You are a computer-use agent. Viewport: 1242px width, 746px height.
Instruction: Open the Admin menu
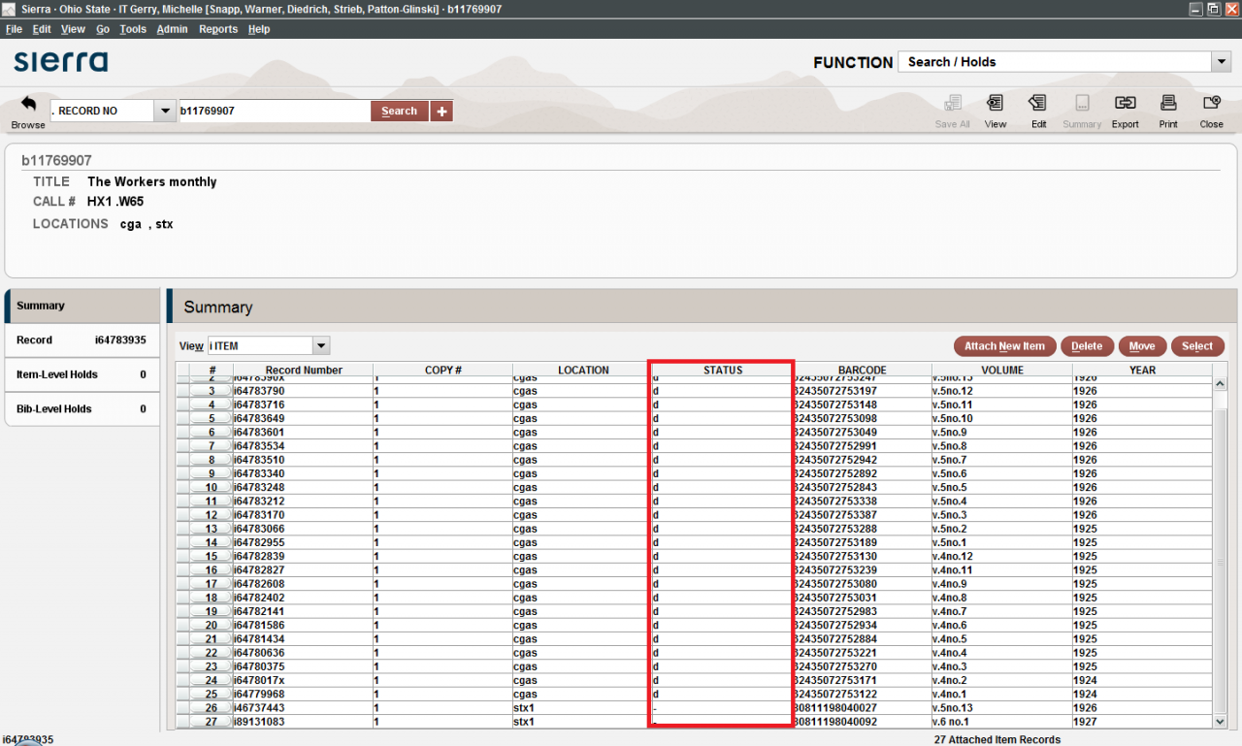(x=173, y=29)
